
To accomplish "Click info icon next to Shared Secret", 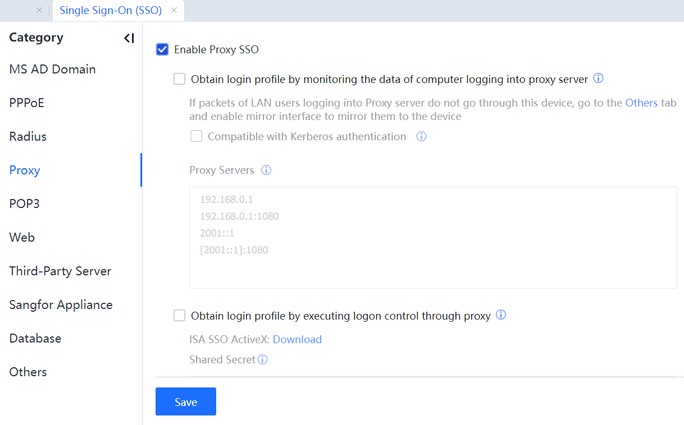I will click(x=262, y=359).
